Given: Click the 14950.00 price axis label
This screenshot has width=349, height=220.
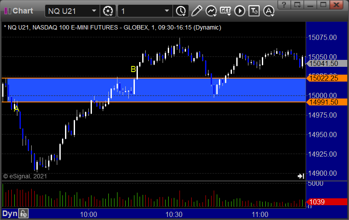Looking at the screenshot, I should point(322,135).
